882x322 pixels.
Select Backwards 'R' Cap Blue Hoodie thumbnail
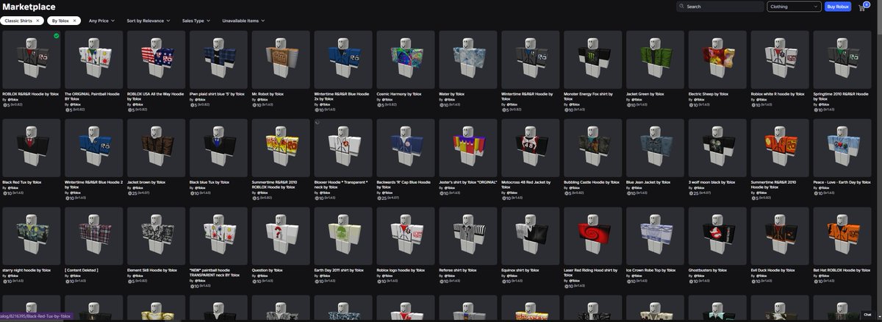click(406, 149)
